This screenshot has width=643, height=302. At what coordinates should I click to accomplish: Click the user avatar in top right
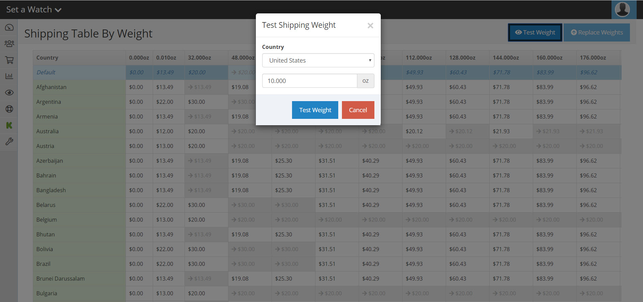[x=622, y=9]
